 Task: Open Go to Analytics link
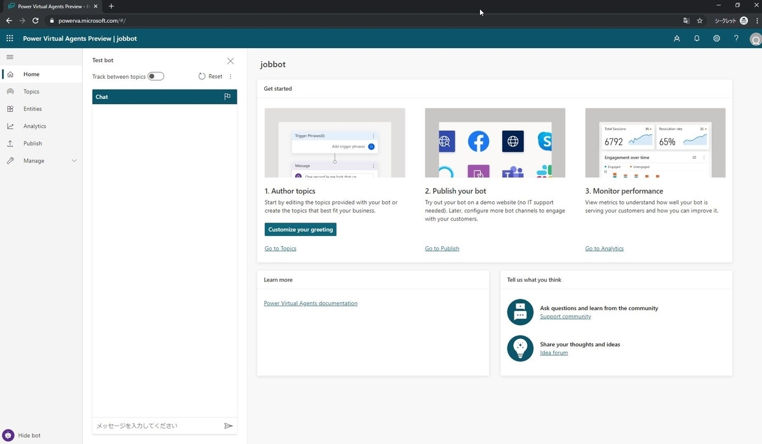click(x=605, y=249)
